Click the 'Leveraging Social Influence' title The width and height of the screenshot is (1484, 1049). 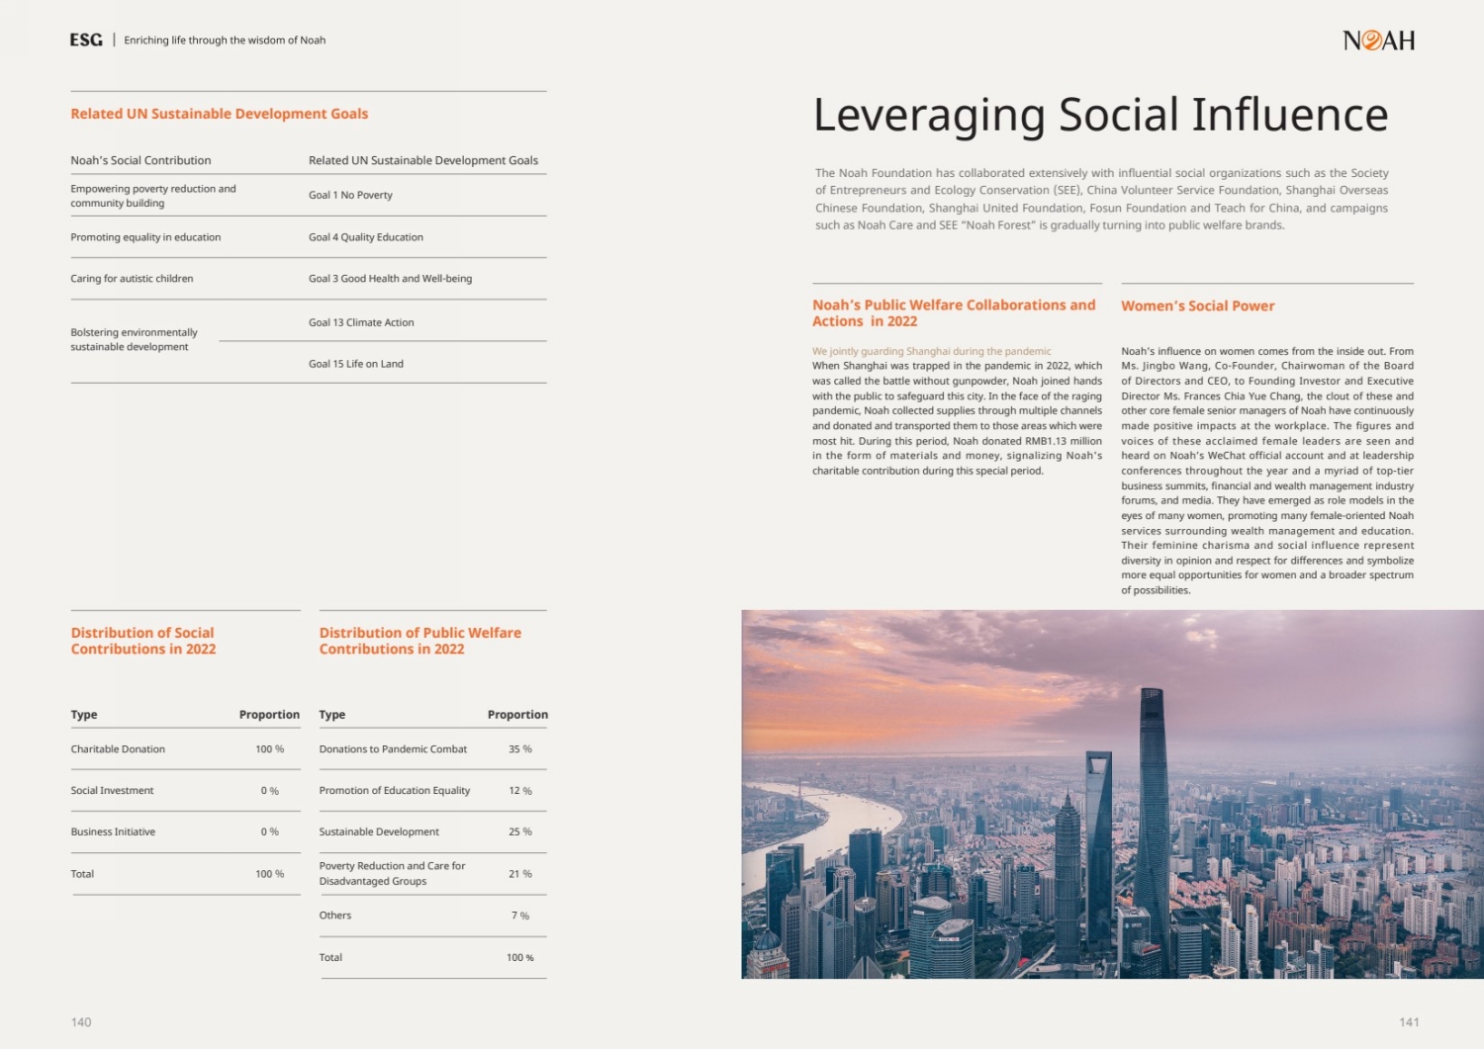[x=1100, y=115]
